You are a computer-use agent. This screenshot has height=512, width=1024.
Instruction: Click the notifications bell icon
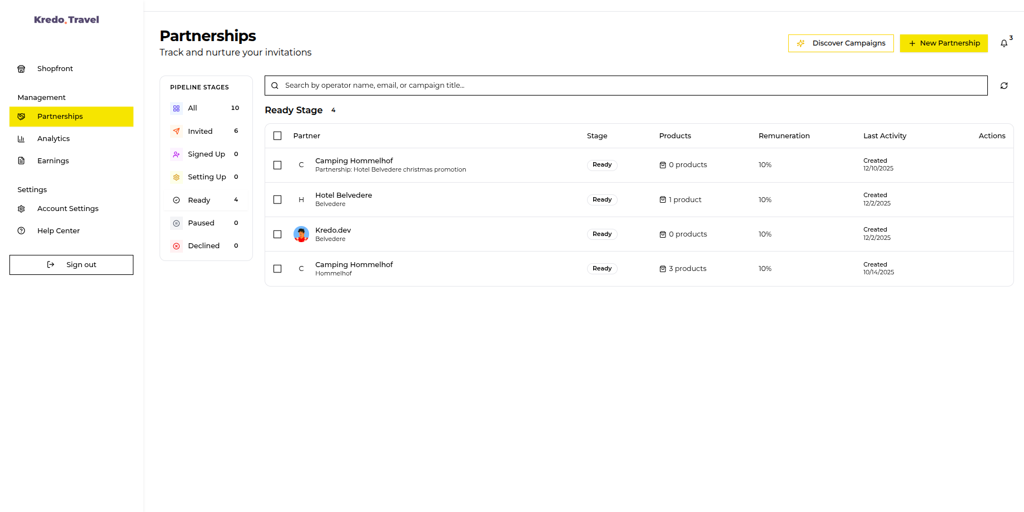click(1004, 43)
